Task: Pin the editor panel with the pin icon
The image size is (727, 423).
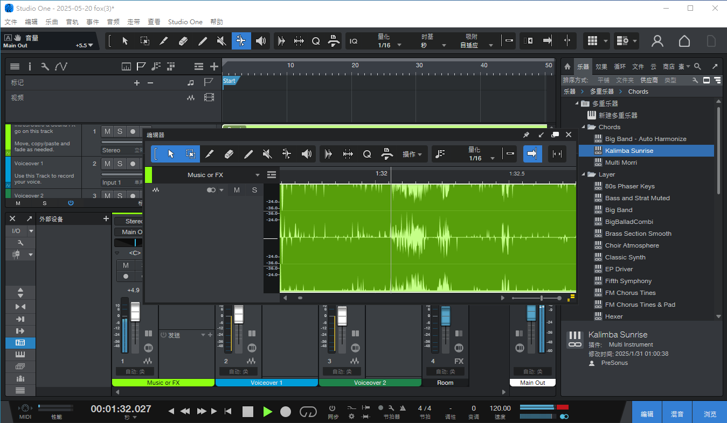Action: coord(527,135)
